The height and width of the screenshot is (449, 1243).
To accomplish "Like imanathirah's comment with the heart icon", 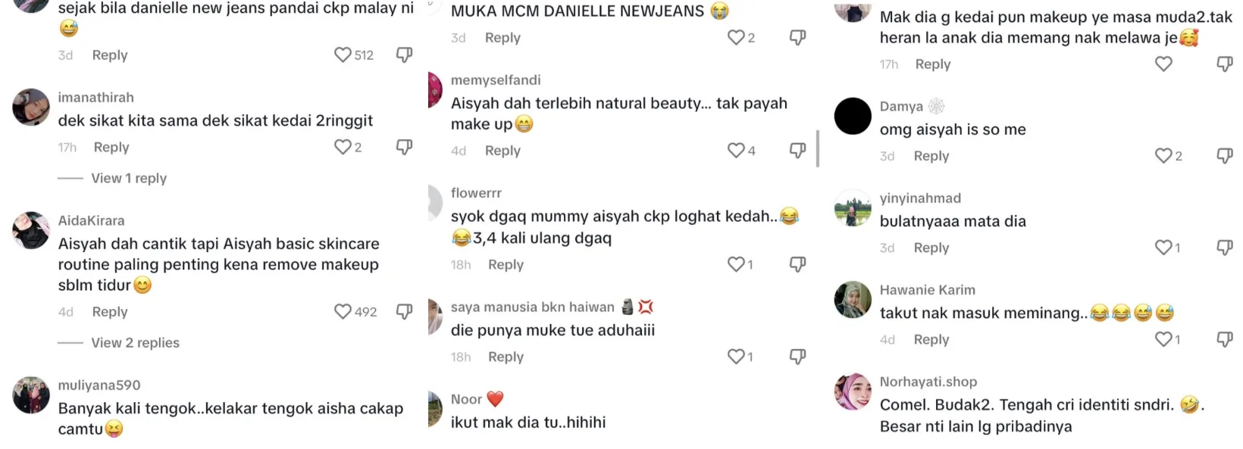I will coord(343,147).
